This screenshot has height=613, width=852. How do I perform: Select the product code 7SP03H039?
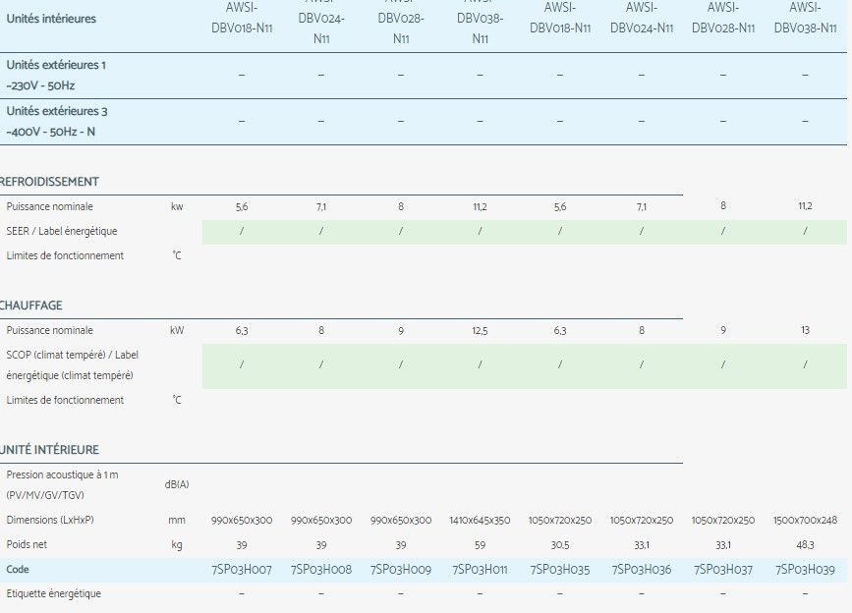click(808, 568)
